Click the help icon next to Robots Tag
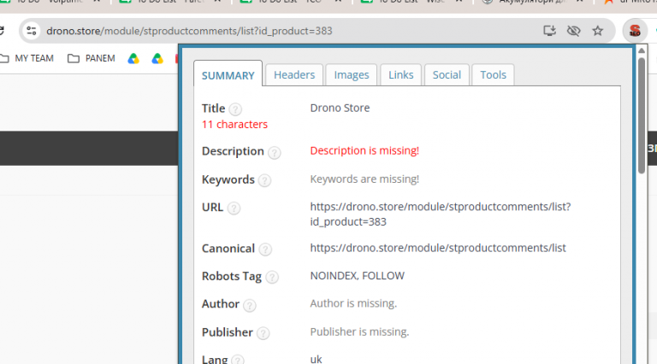 pos(272,277)
